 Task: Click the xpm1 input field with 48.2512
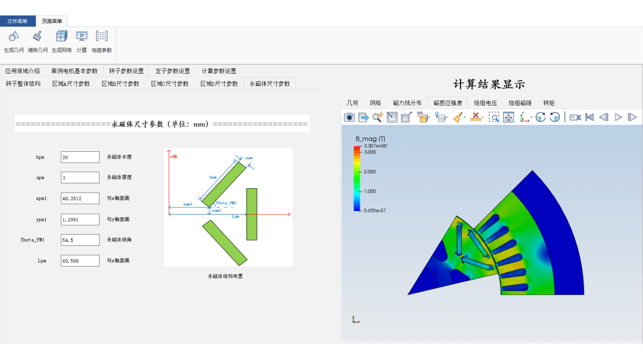(x=80, y=198)
